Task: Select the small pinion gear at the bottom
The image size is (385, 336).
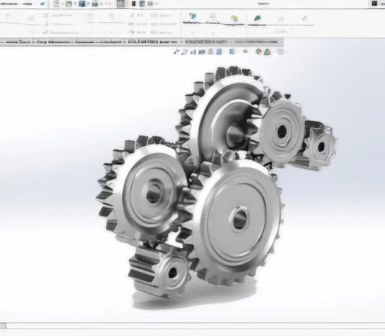Action: coord(160,272)
